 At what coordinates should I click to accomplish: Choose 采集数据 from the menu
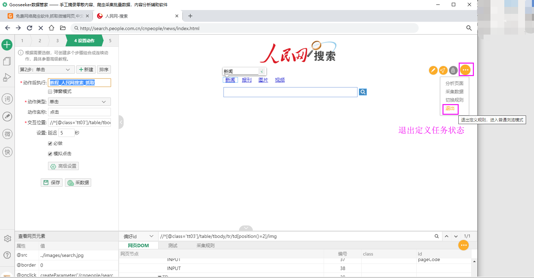click(x=455, y=92)
